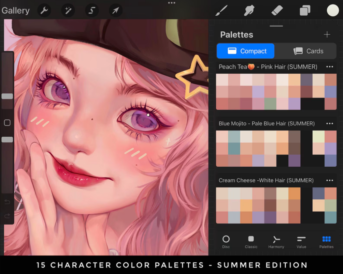The image size is (343, 274).
Task: Pick slate blue swatch in Cream Cheese top row
Action: pyautogui.click(x=318, y=193)
